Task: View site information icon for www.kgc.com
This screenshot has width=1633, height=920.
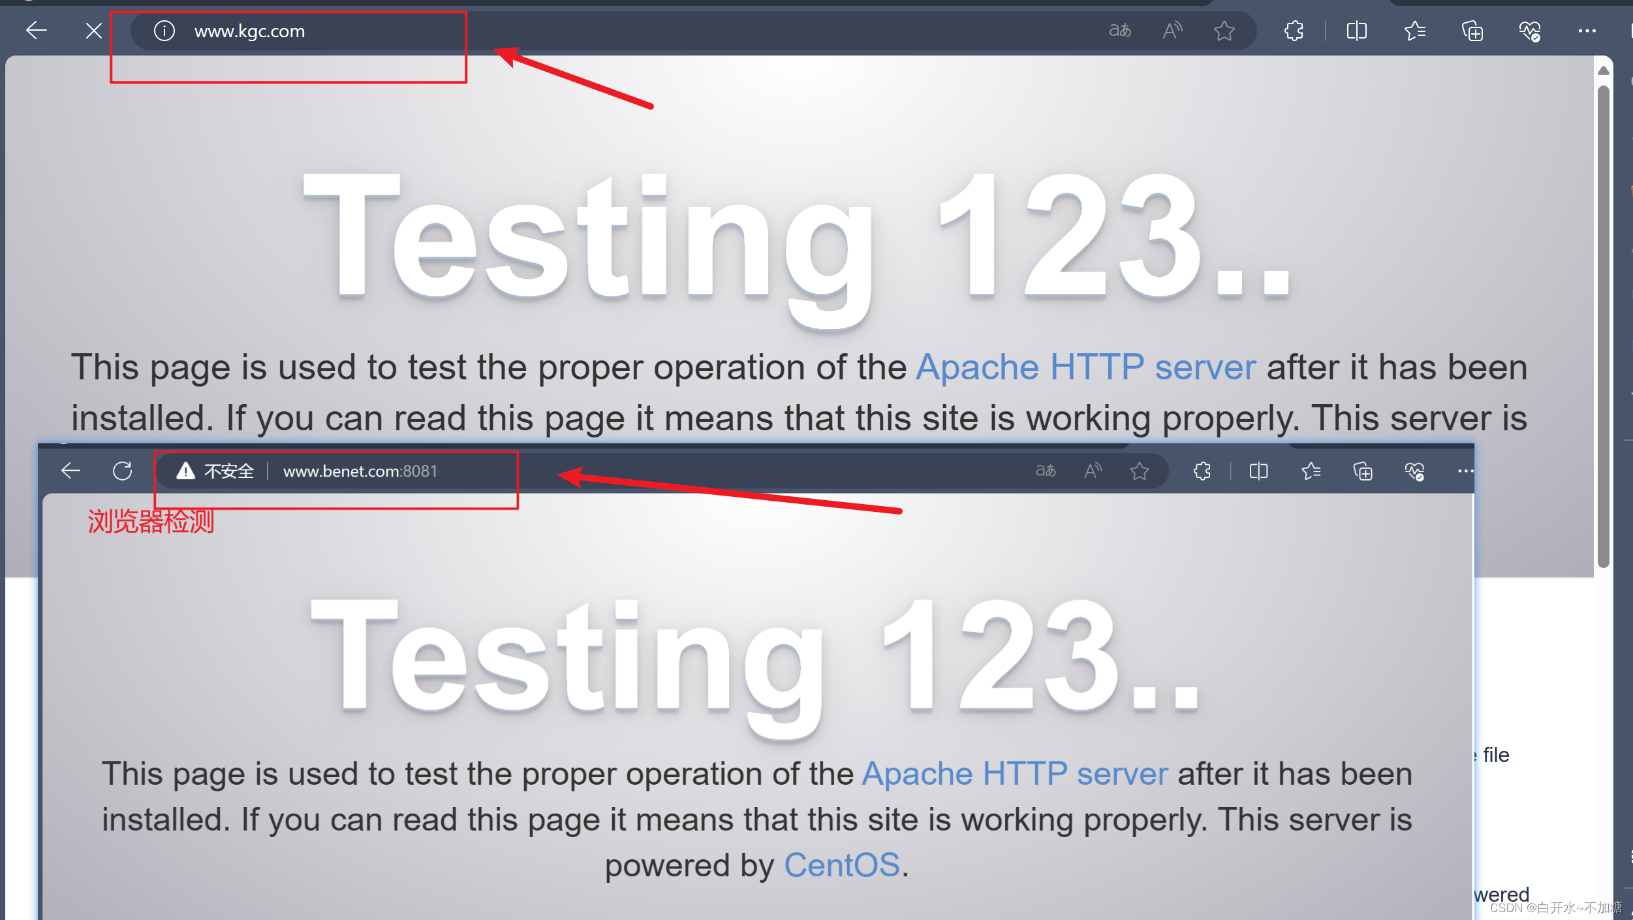Action: [164, 31]
